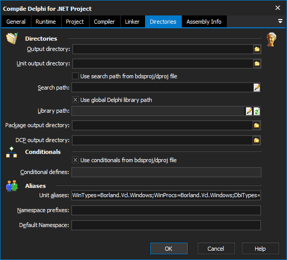The width and height of the screenshot is (287, 260).
Task: Open the Compiler tab
Action: click(x=104, y=22)
